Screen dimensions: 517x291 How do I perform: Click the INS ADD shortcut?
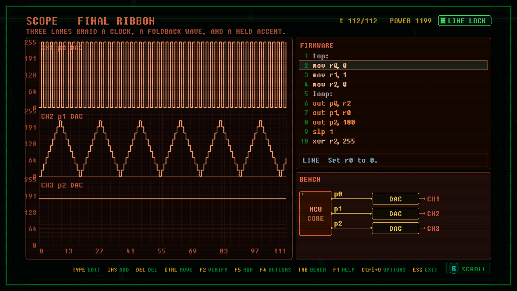(x=118, y=270)
